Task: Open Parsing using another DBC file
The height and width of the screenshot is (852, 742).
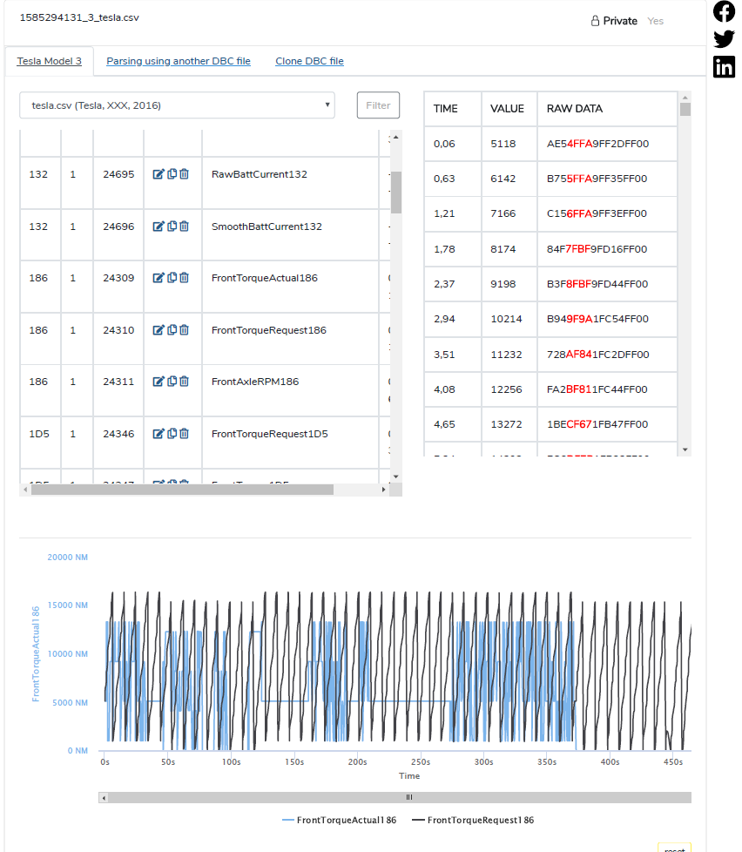Action: click(x=178, y=61)
